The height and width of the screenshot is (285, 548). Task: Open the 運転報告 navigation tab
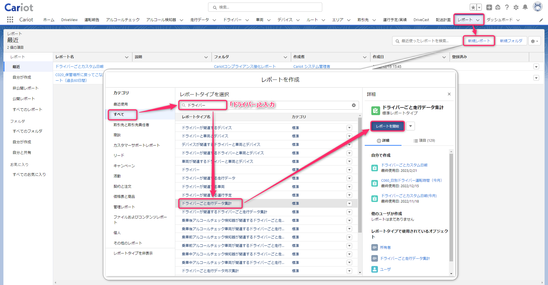pos(92,20)
